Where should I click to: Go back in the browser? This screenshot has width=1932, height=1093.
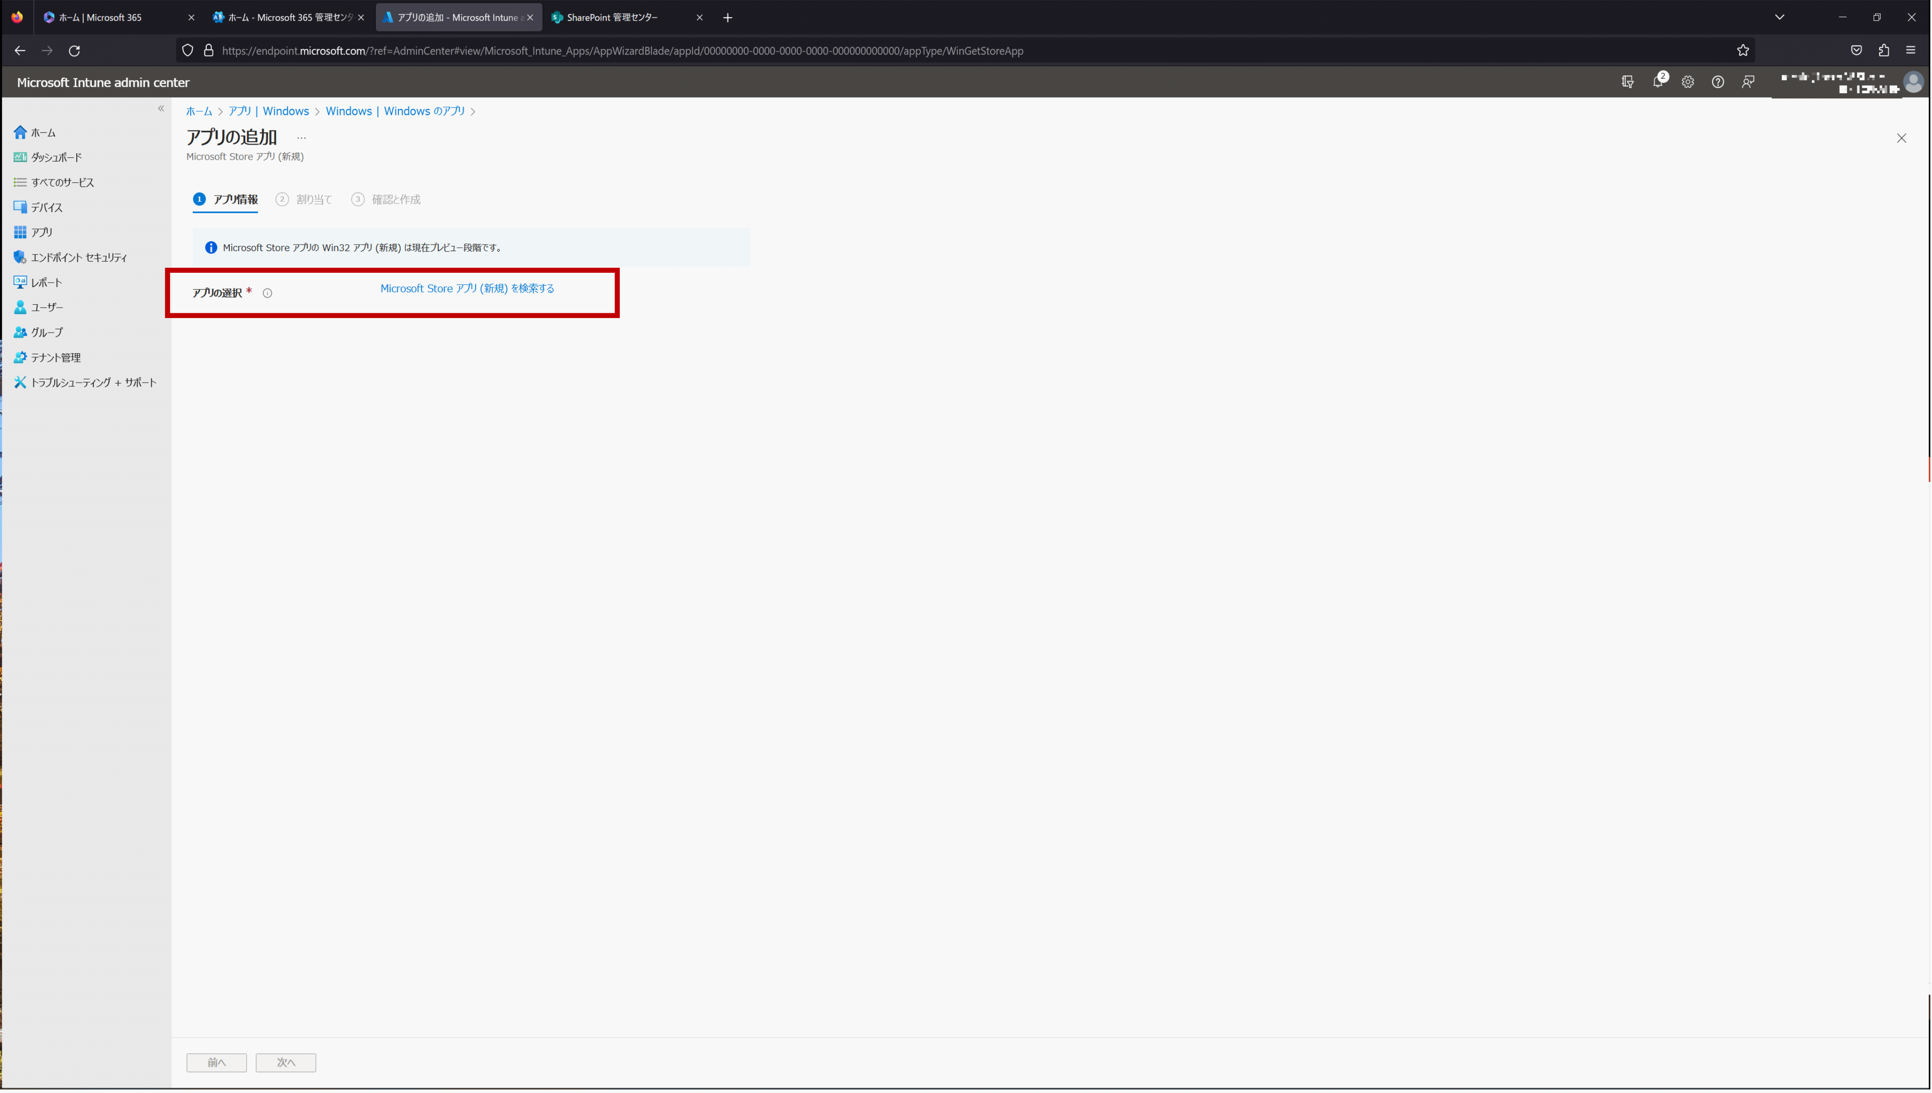(20, 50)
